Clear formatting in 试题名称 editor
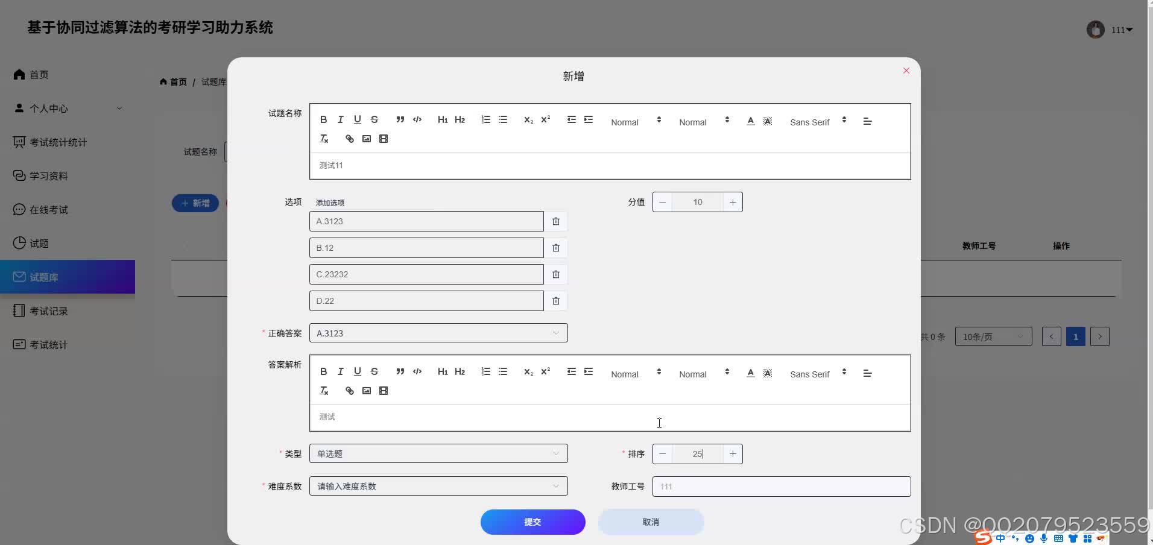The width and height of the screenshot is (1153, 545). (324, 139)
